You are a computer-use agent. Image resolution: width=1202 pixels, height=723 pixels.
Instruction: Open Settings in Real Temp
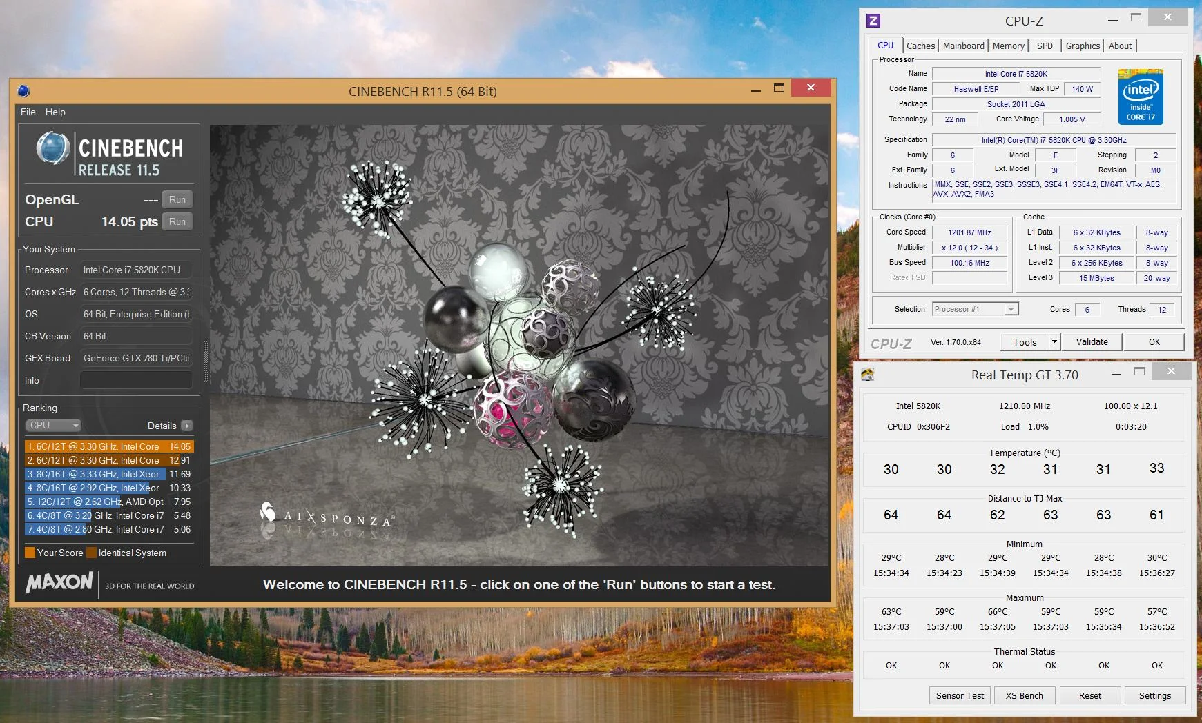tap(1154, 695)
